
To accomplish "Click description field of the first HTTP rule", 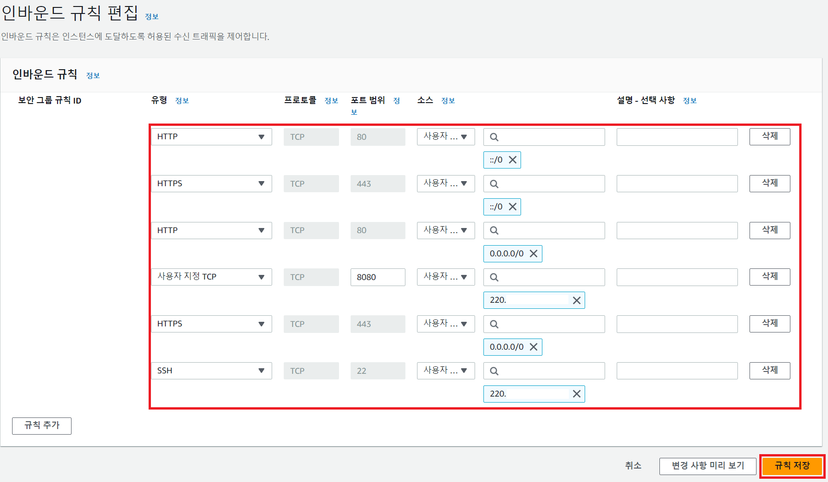I will 677,137.
